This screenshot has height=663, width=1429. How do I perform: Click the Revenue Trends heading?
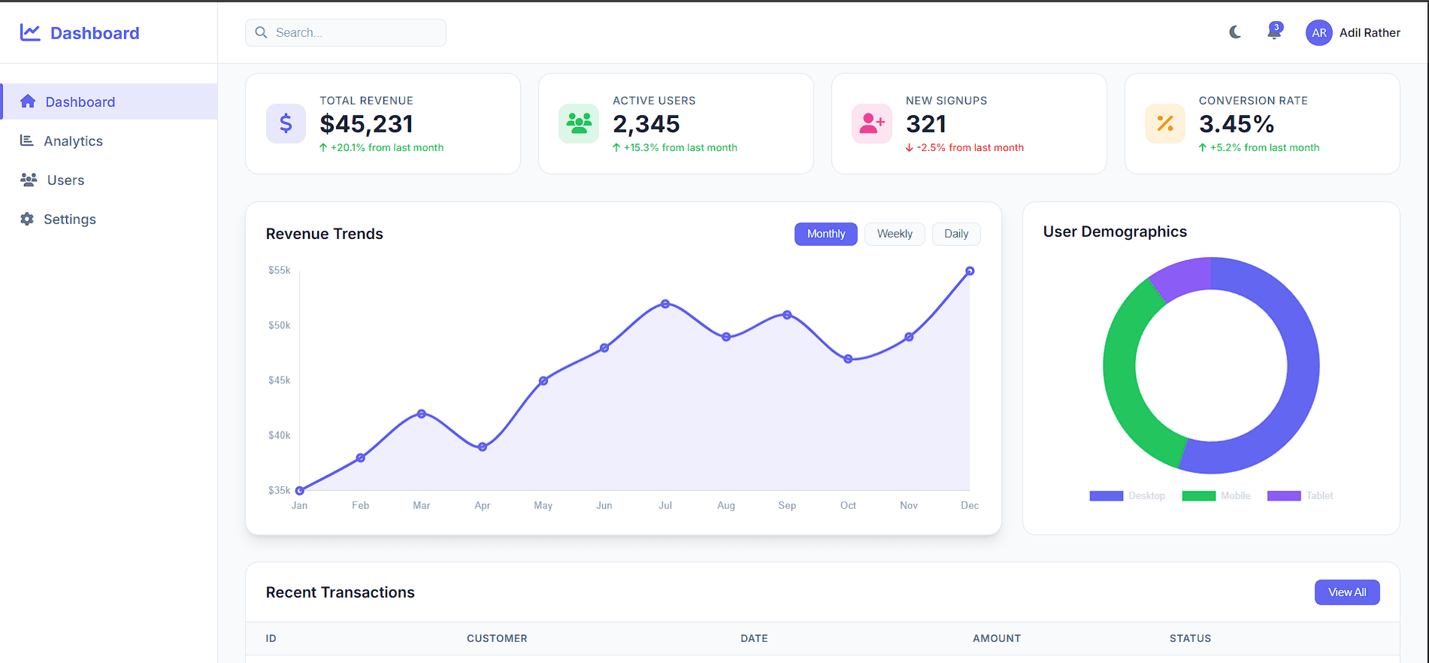(x=325, y=234)
